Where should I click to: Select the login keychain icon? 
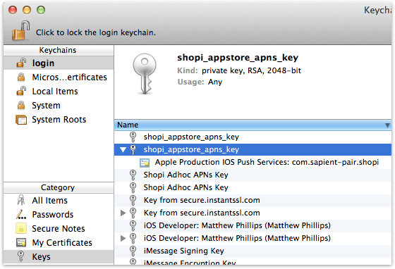21,63
